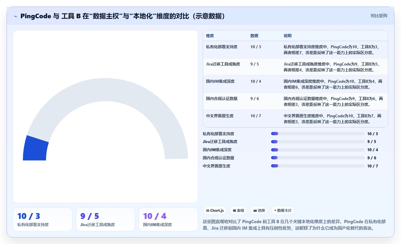Click the 说明 column header in the table
The width and height of the screenshot is (401, 244).
(288, 36)
